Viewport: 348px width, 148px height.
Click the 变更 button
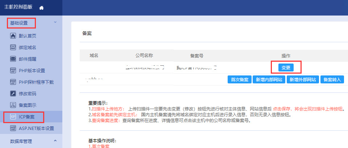(286, 68)
